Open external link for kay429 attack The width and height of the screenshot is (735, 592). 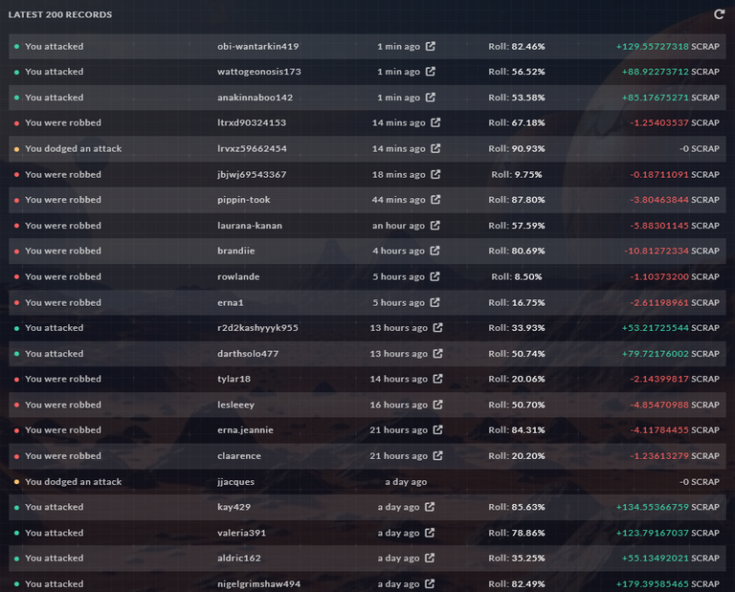pos(430,506)
